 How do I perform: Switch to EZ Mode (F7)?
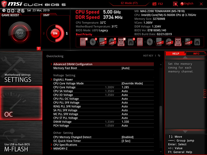129,3
